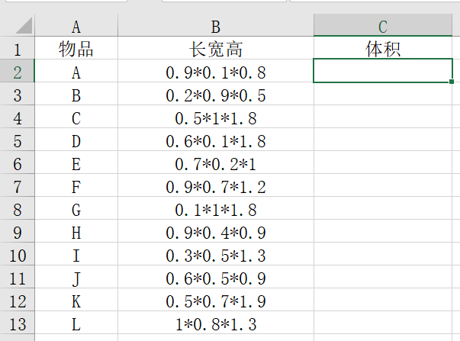
Task: Click the selected empty cell C2
Action: pyautogui.click(x=383, y=71)
